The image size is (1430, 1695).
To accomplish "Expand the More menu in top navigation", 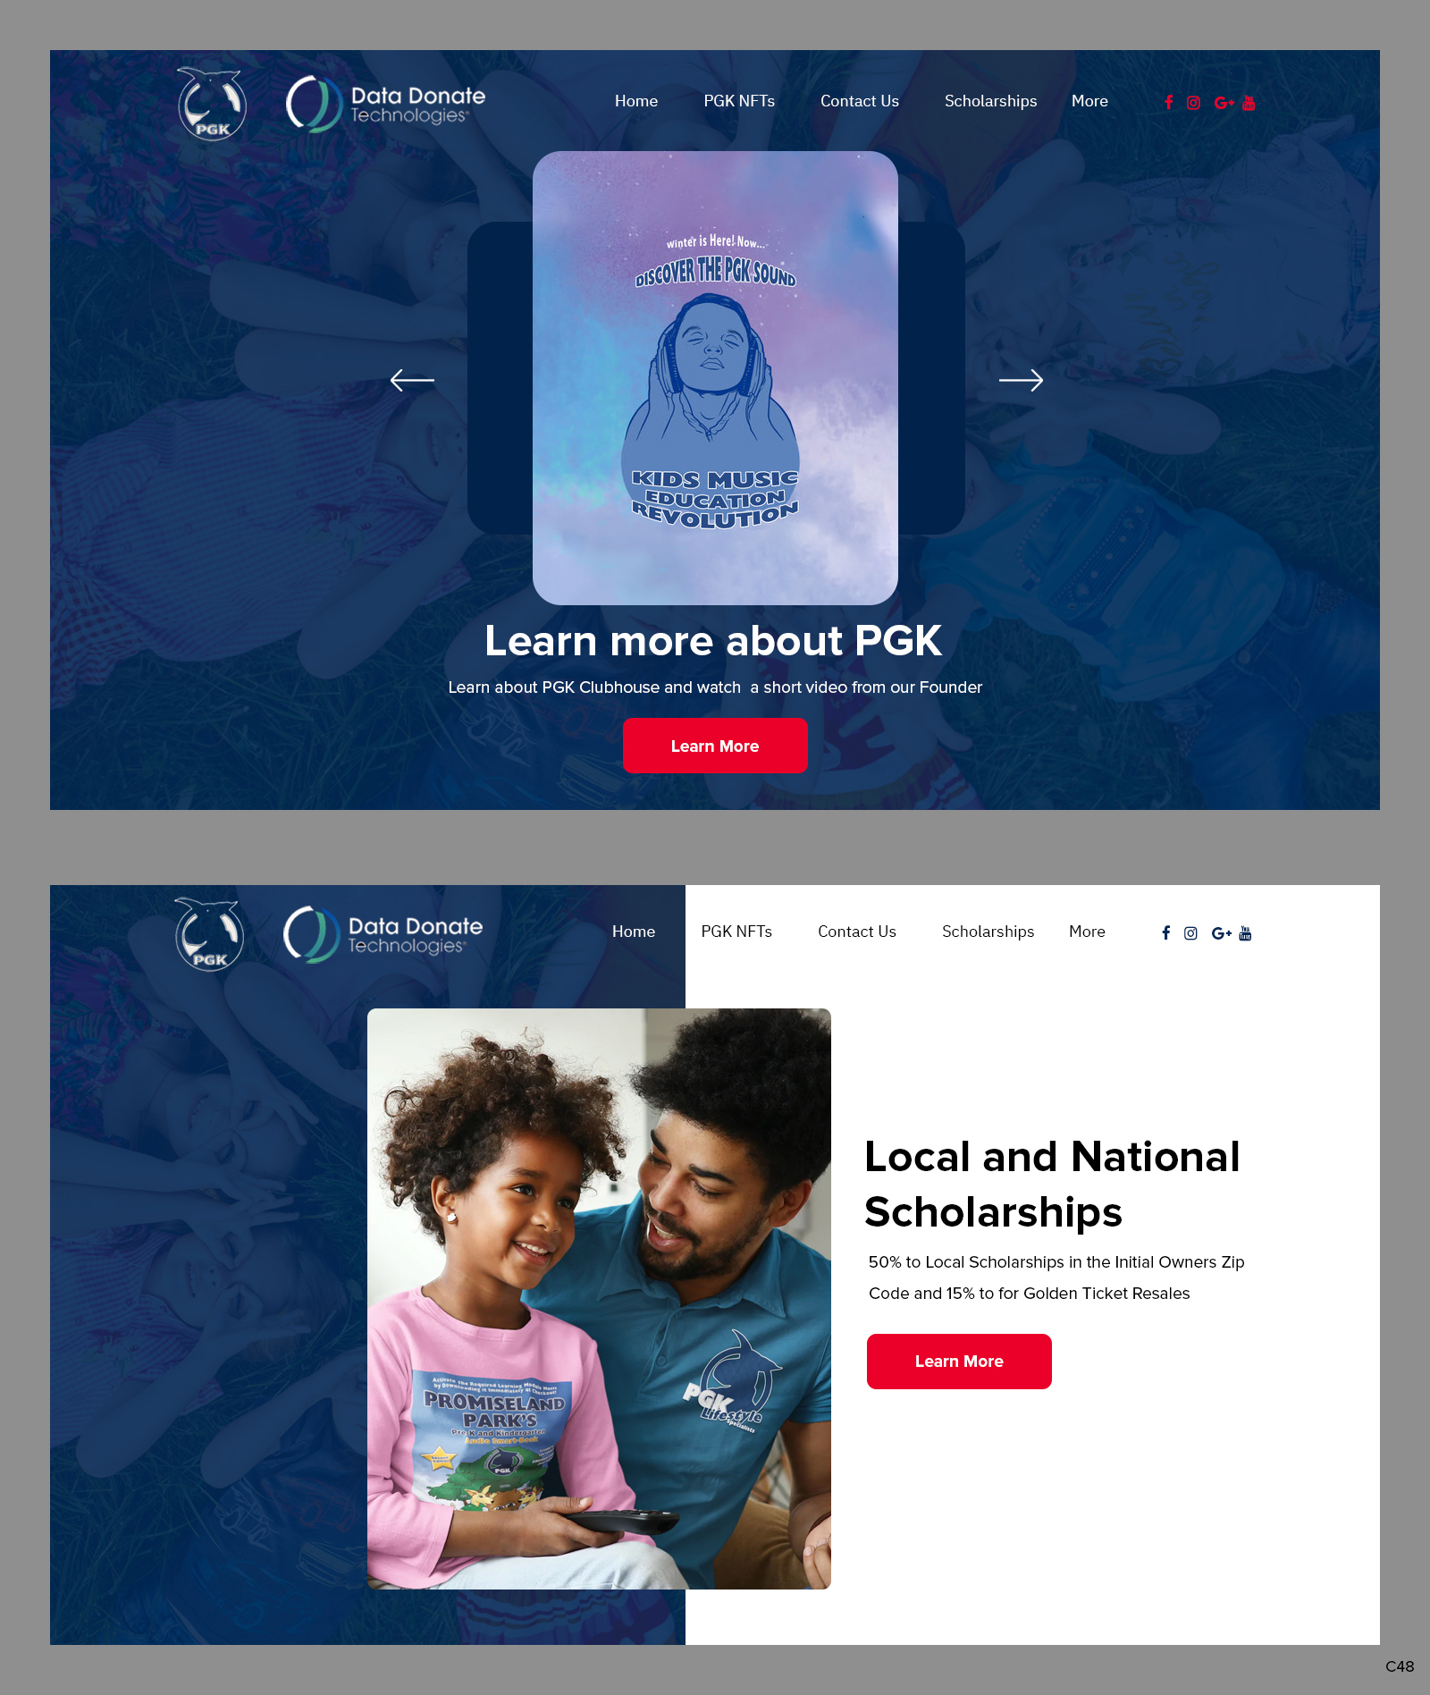I will pos(1089,101).
